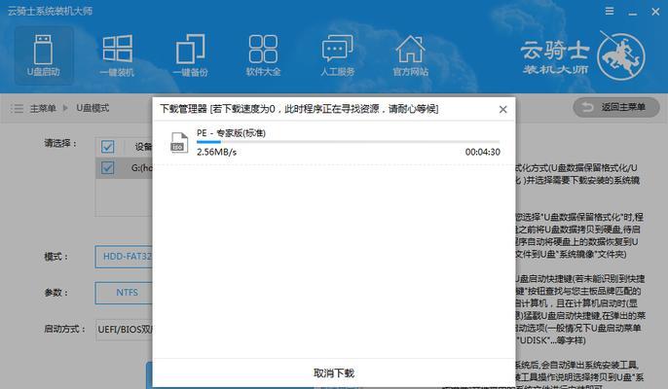The height and width of the screenshot is (389, 668).
Task: Select the NTFS parameter option
Action: (x=124, y=293)
